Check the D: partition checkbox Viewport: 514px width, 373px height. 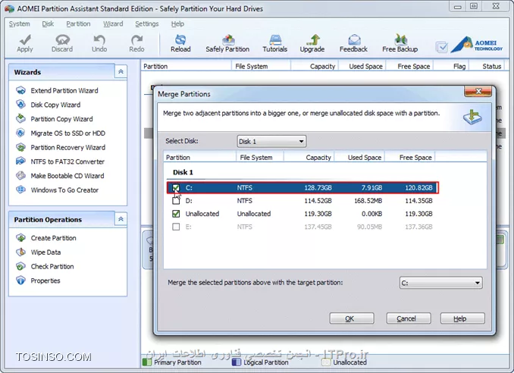[x=176, y=201]
